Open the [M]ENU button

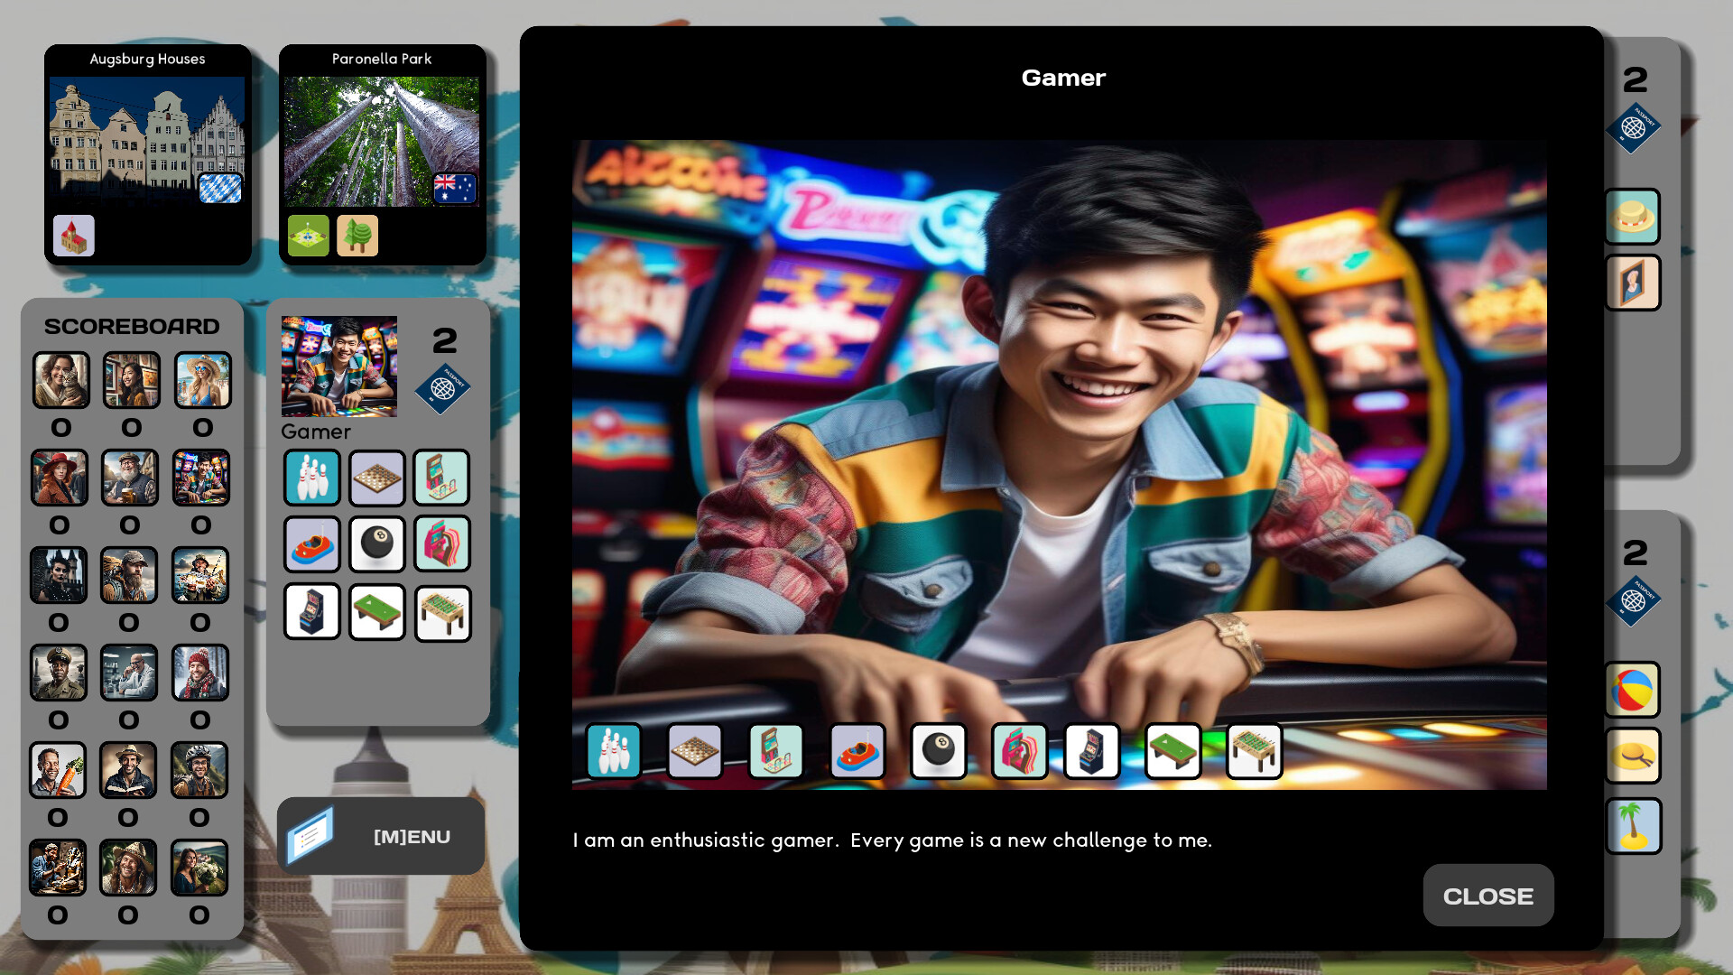pyautogui.click(x=380, y=837)
